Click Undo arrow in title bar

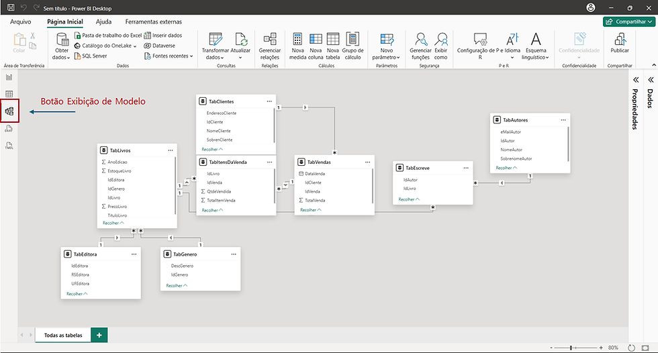(x=24, y=7)
